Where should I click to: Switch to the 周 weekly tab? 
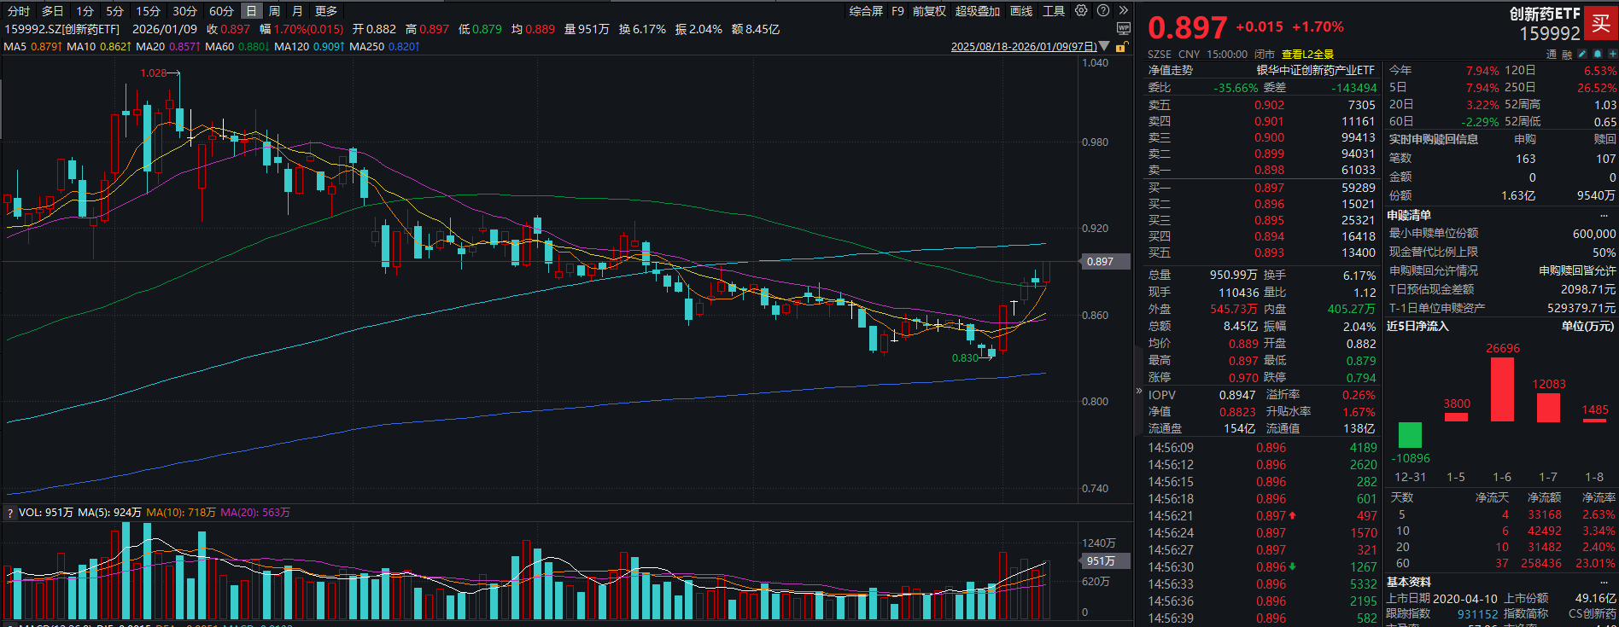point(274,11)
